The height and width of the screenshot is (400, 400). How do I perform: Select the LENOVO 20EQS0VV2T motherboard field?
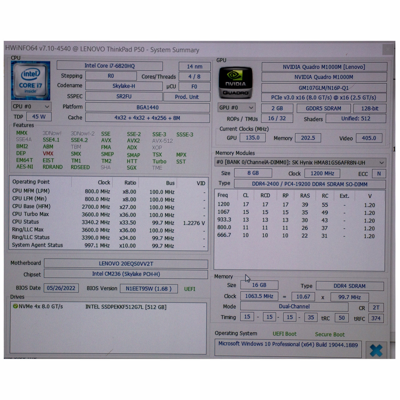(126, 264)
